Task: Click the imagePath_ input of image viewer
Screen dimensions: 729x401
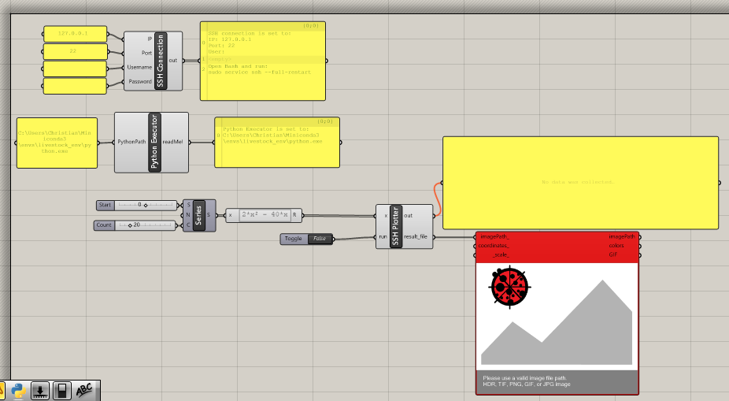Action: click(x=494, y=237)
